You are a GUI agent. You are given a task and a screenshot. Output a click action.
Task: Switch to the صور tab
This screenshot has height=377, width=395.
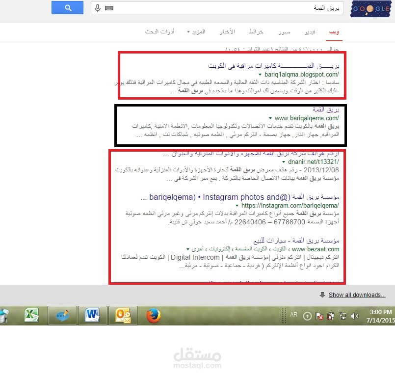[x=284, y=32]
